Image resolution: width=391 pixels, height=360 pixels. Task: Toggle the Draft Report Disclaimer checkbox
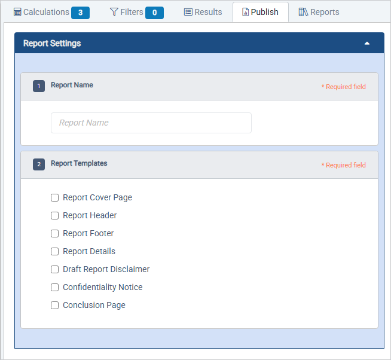pos(55,269)
